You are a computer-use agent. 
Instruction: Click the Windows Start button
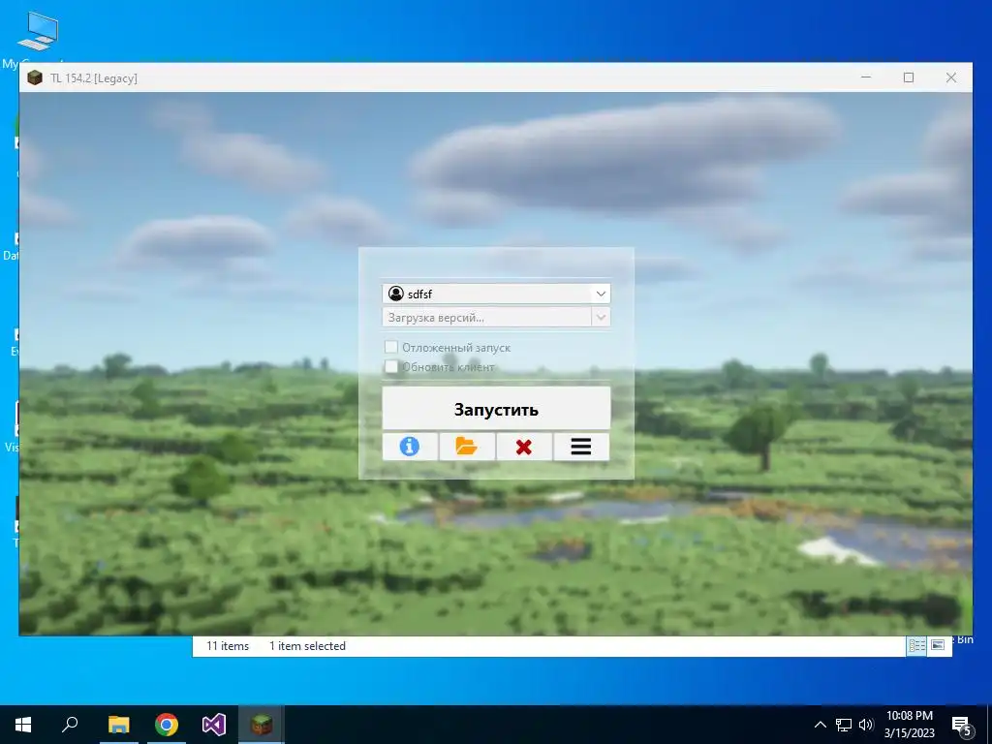(x=23, y=725)
